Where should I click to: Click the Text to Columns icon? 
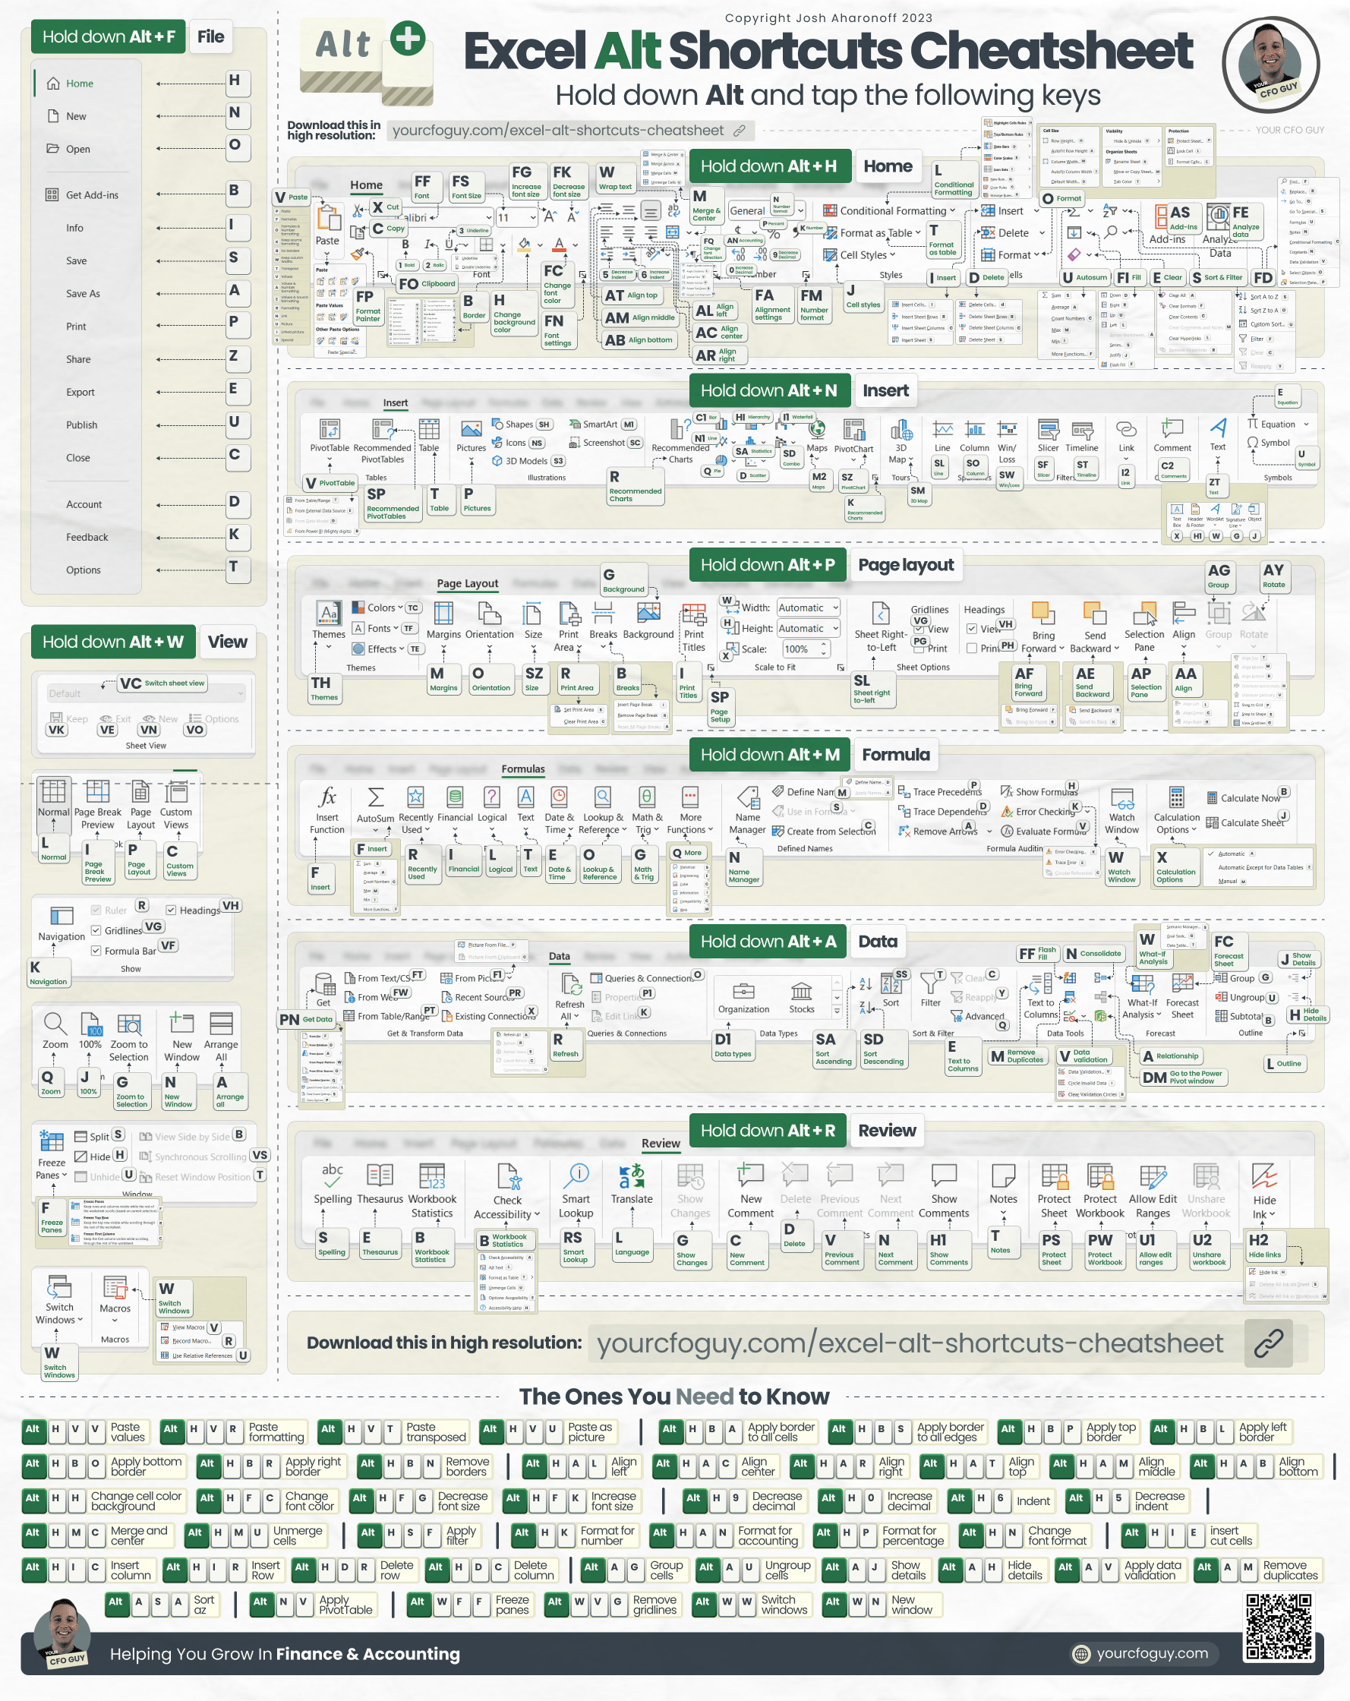[x=1042, y=983]
